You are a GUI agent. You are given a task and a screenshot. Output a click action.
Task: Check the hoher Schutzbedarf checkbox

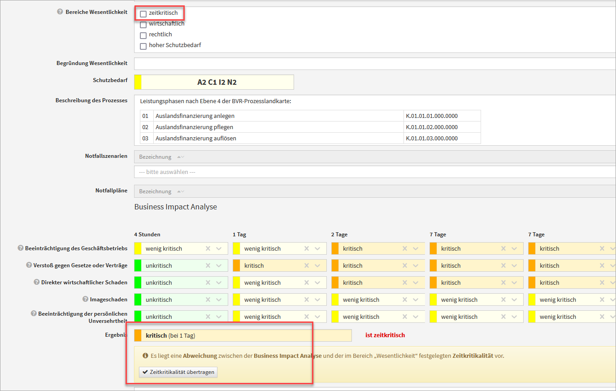143,46
